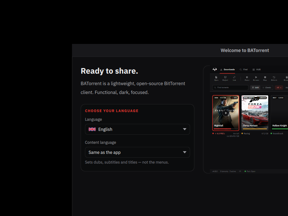Click the Magnet toolbar icon

click(x=225, y=78)
